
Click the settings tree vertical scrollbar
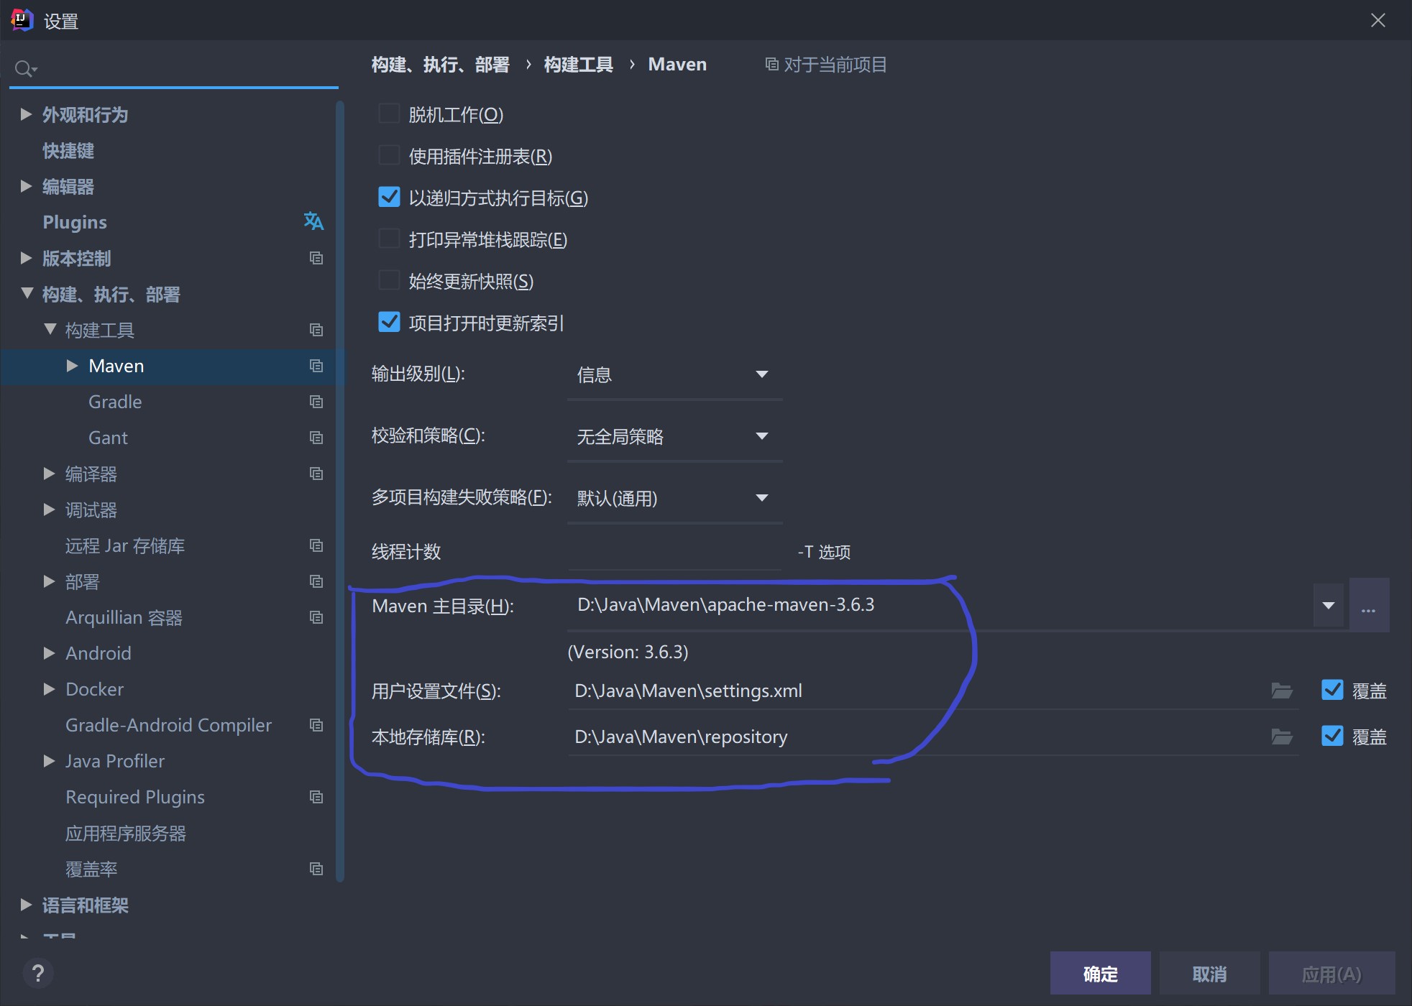(x=340, y=492)
